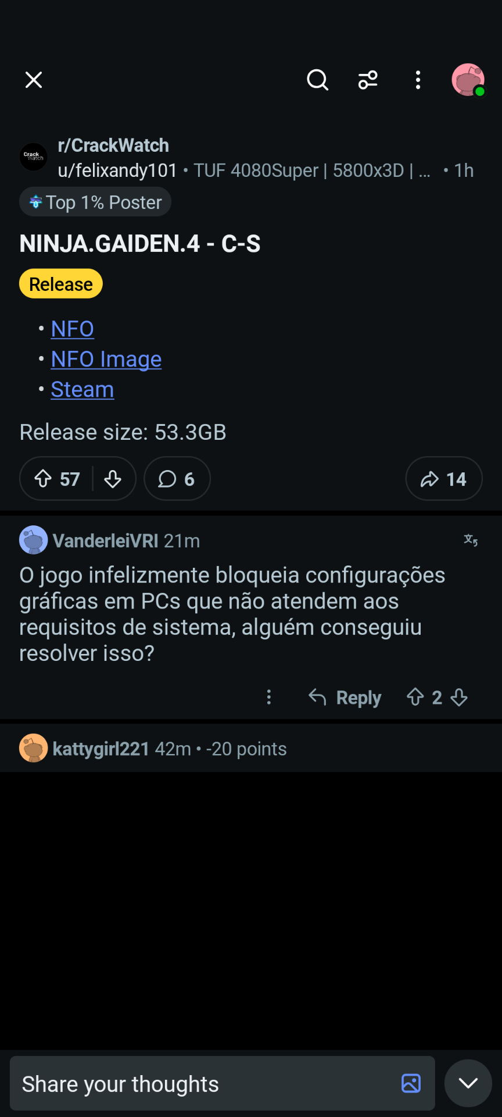Close the post with the X icon

(x=34, y=80)
